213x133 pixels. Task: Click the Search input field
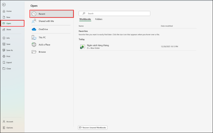coord(114,14)
